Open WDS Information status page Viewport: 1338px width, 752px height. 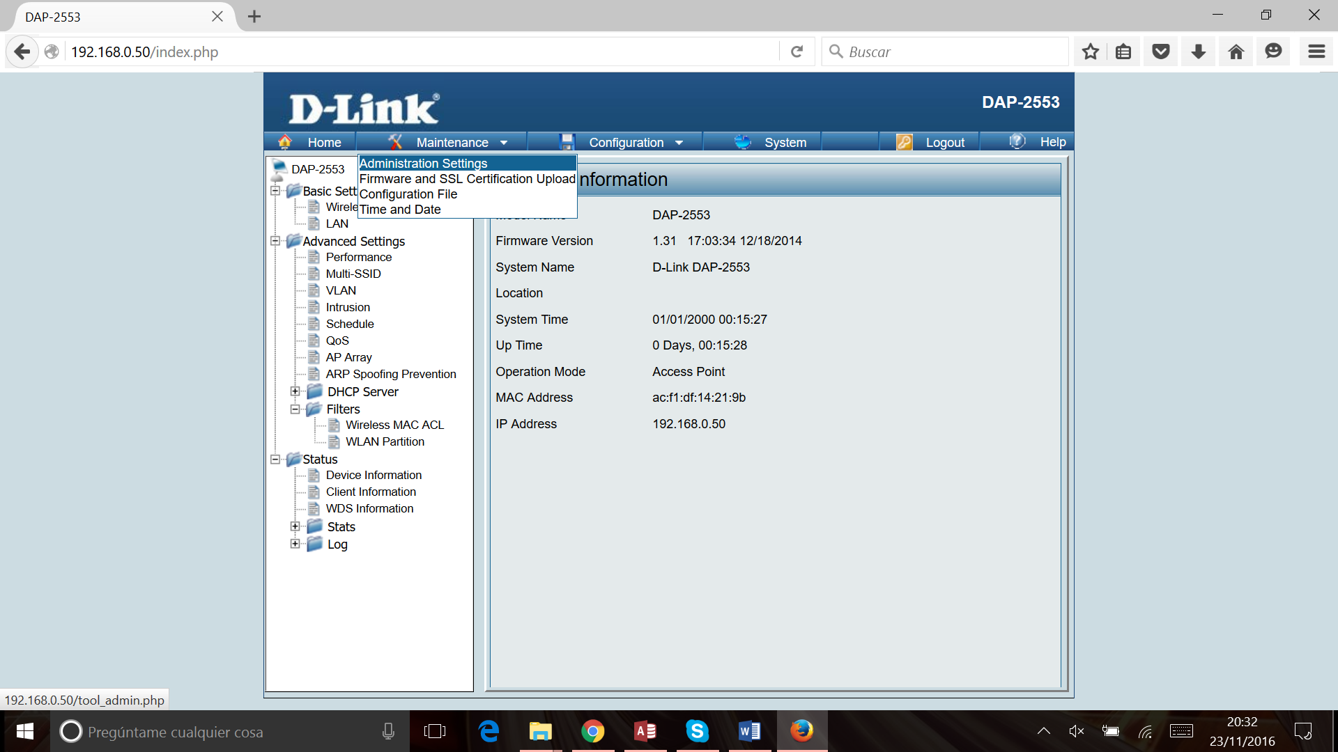369,508
